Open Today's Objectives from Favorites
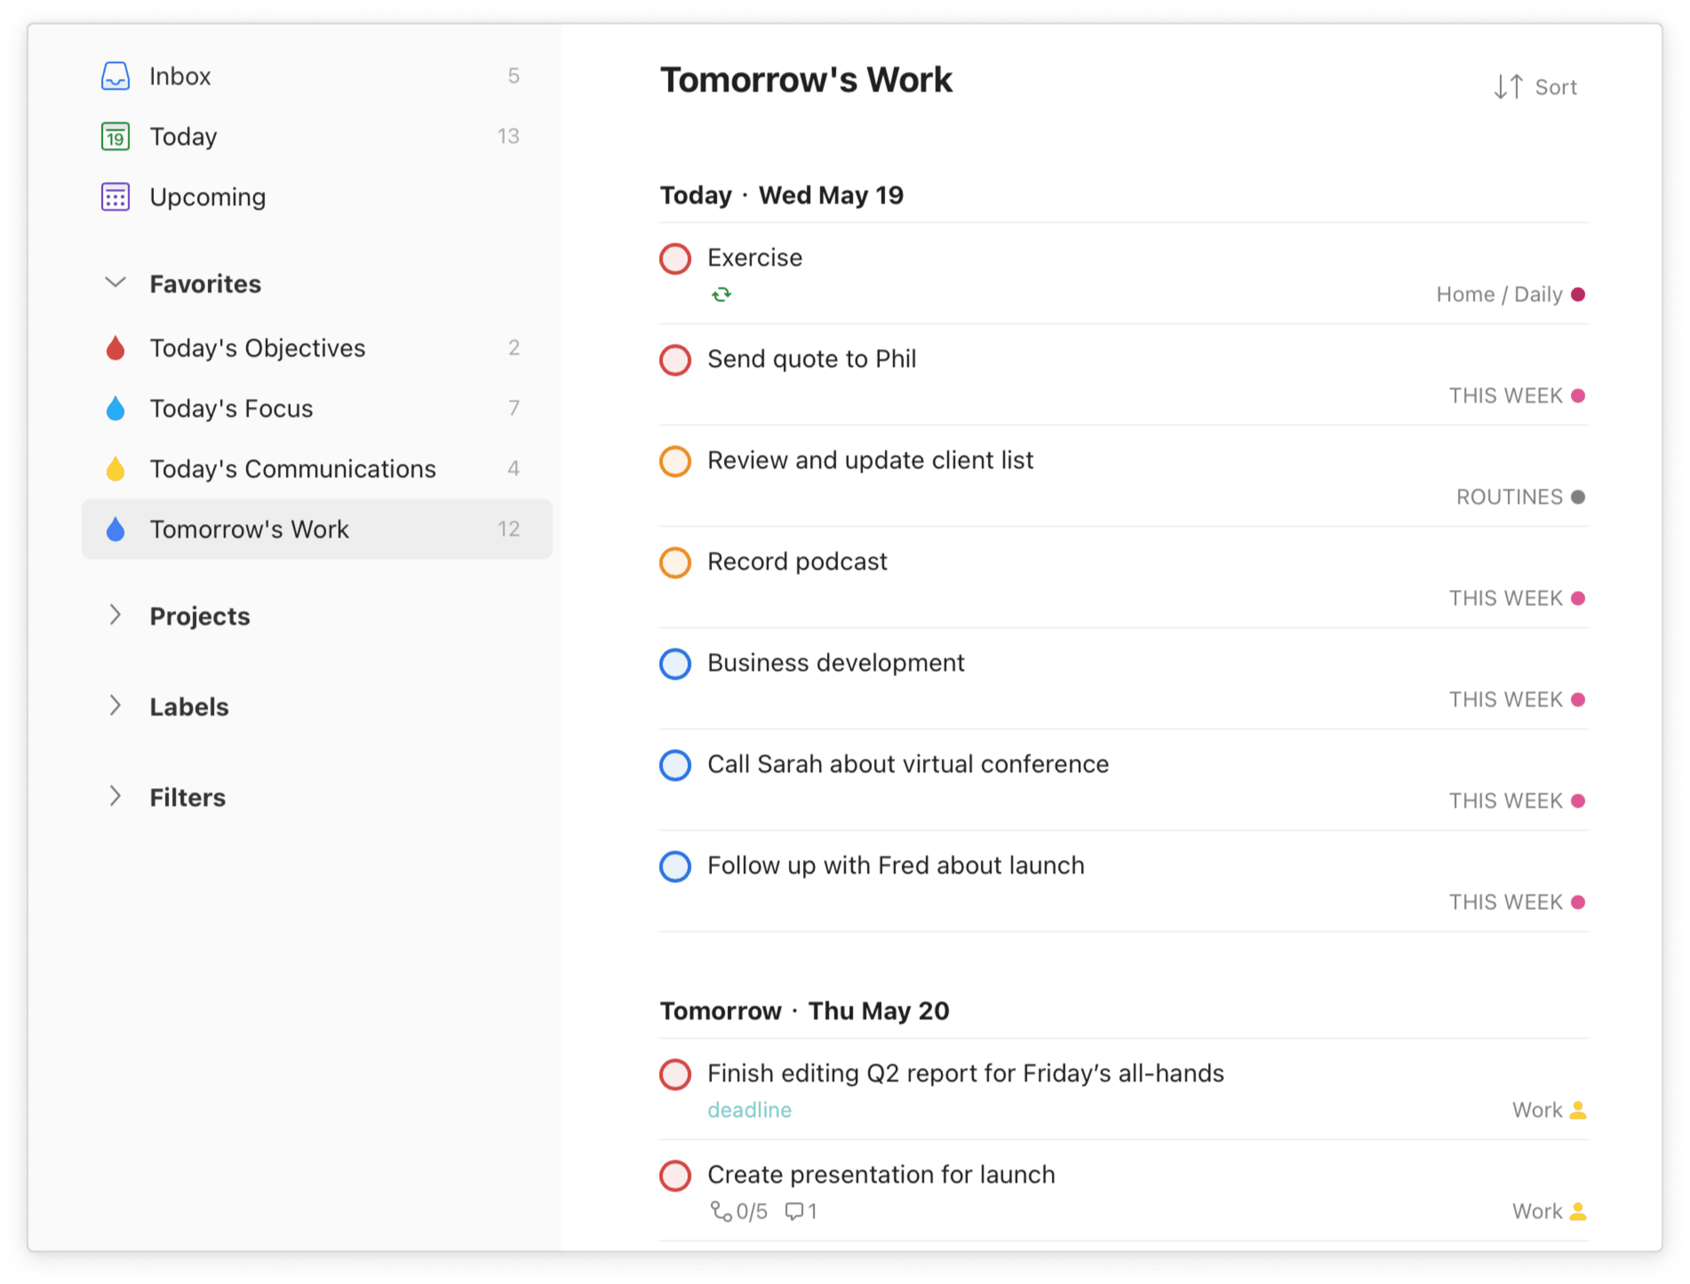Viewport: 1690px width, 1284px height. tap(258, 348)
